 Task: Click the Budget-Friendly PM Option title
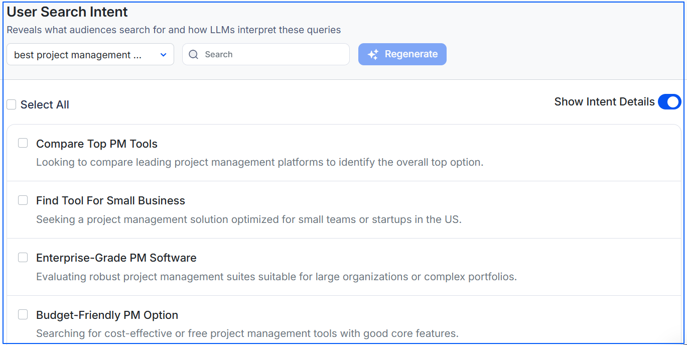coord(107,315)
